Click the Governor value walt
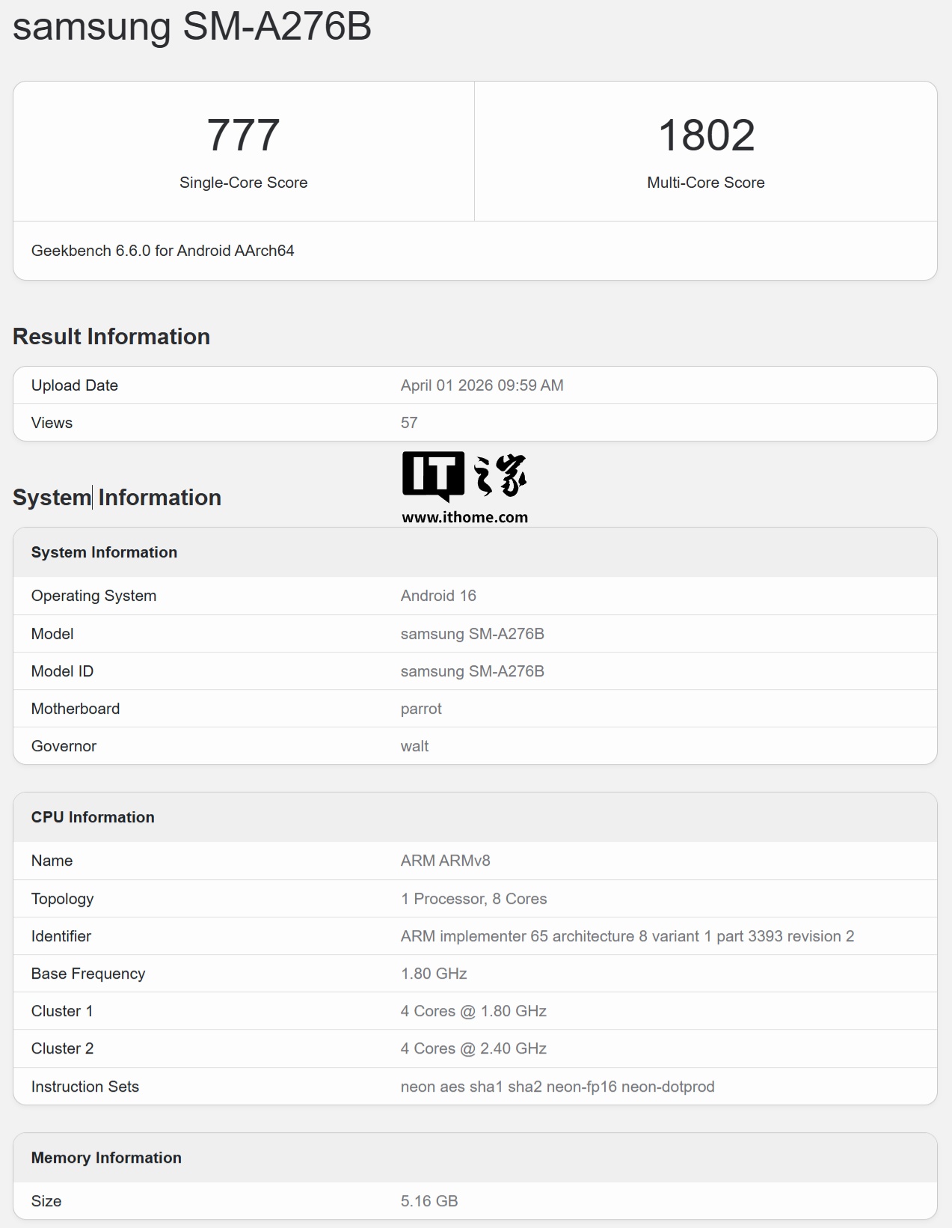952x1228 pixels. point(414,746)
